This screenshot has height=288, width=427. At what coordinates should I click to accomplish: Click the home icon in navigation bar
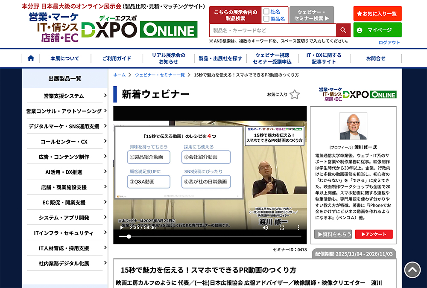point(31,58)
